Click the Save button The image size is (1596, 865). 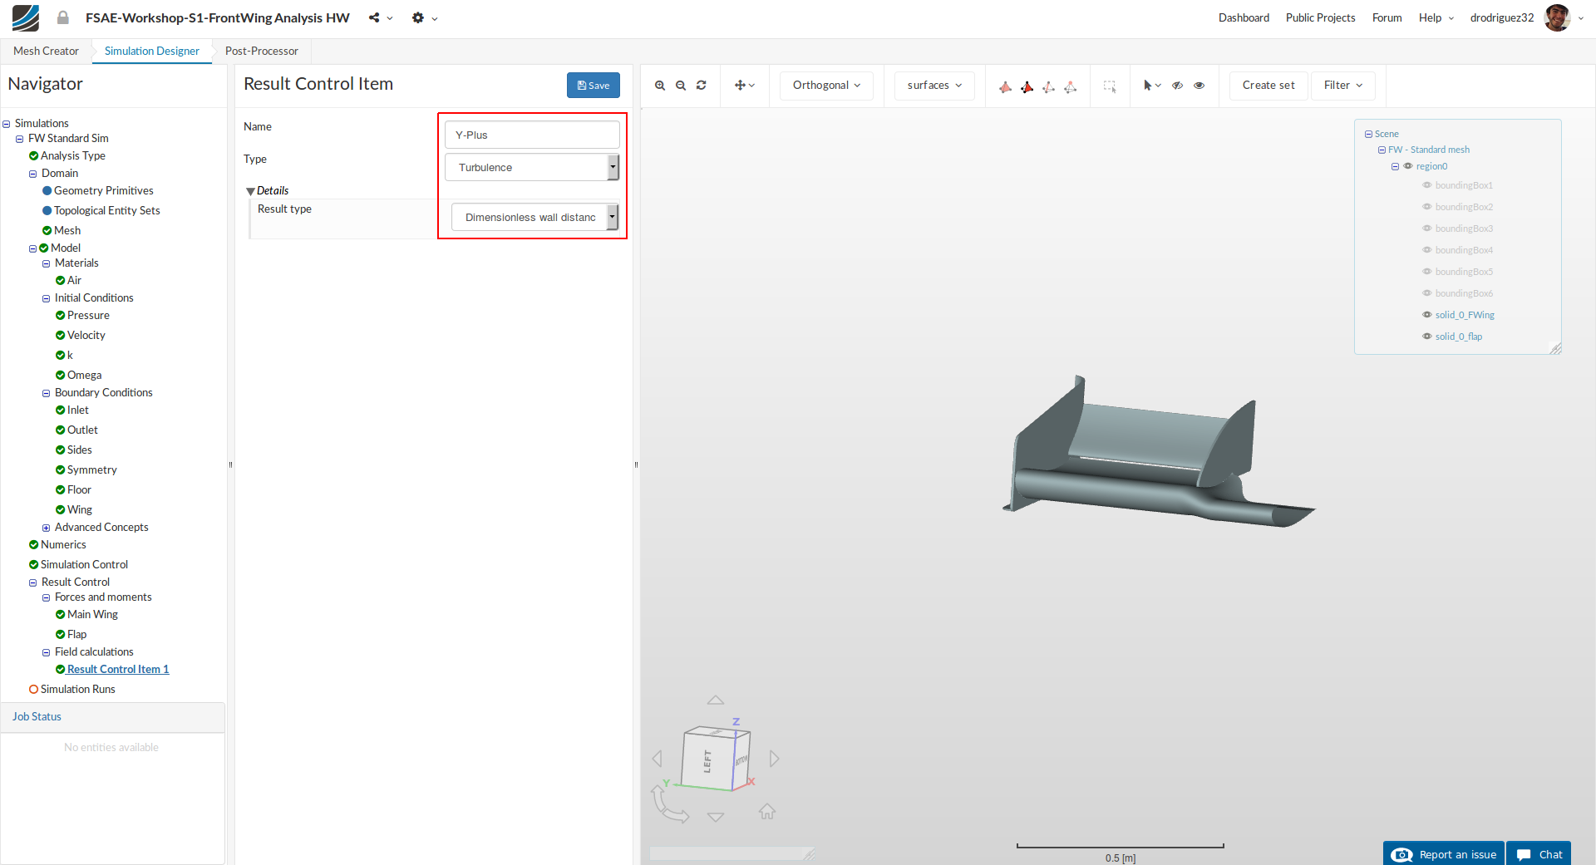(x=594, y=86)
